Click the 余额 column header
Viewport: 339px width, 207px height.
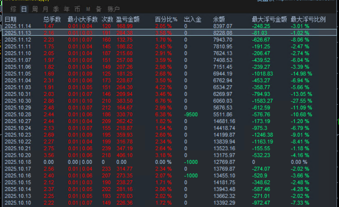tap(219, 19)
